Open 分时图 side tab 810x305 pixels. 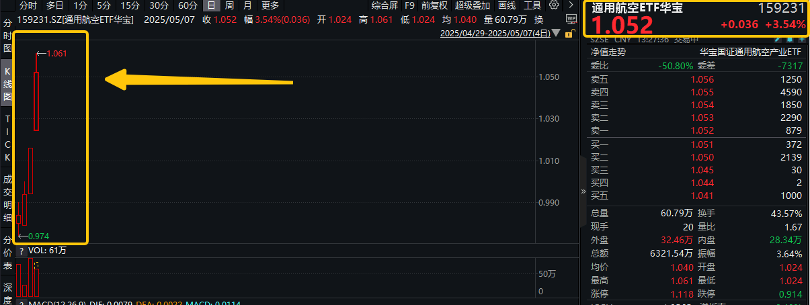coord(7,36)
